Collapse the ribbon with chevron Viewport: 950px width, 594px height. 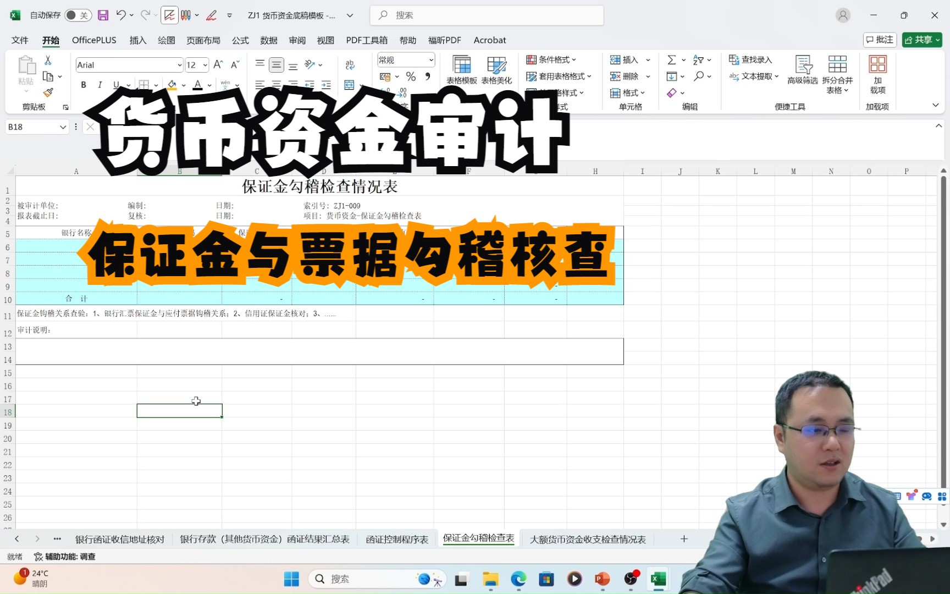tap(935, 105)
